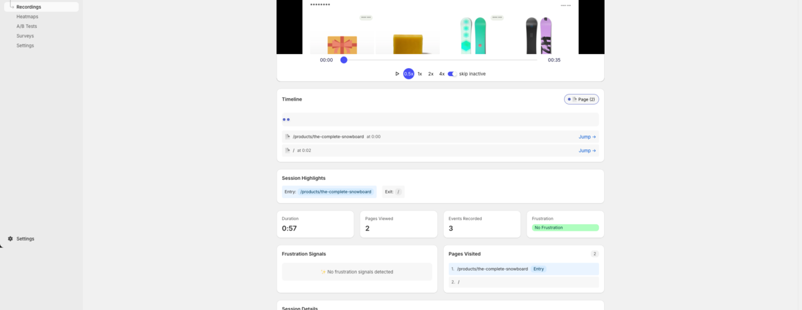Click the gift box product image in the recording
The width and height of the screenshot is (802, 310).
coord(342,45)
